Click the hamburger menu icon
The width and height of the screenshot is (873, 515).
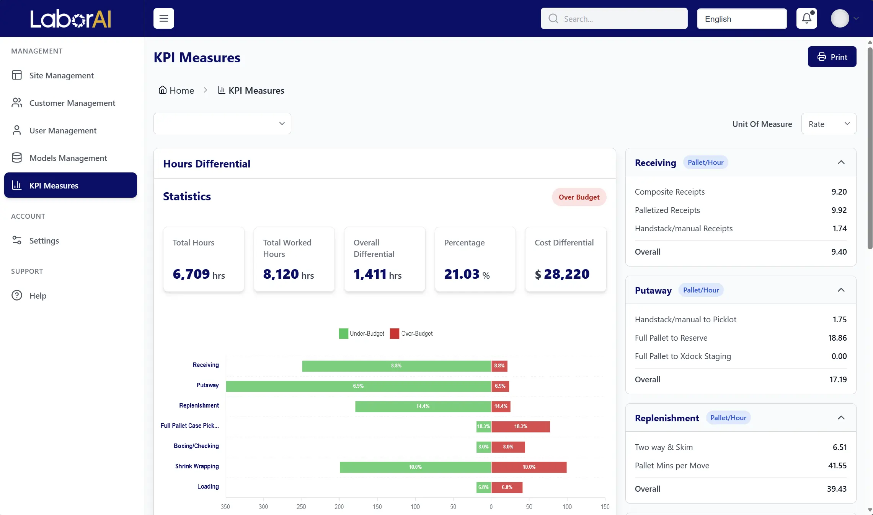pyautogui.click(x=163, y=18)
